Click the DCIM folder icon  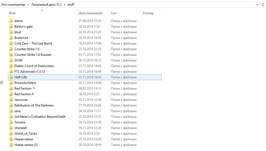click(11, 60)
